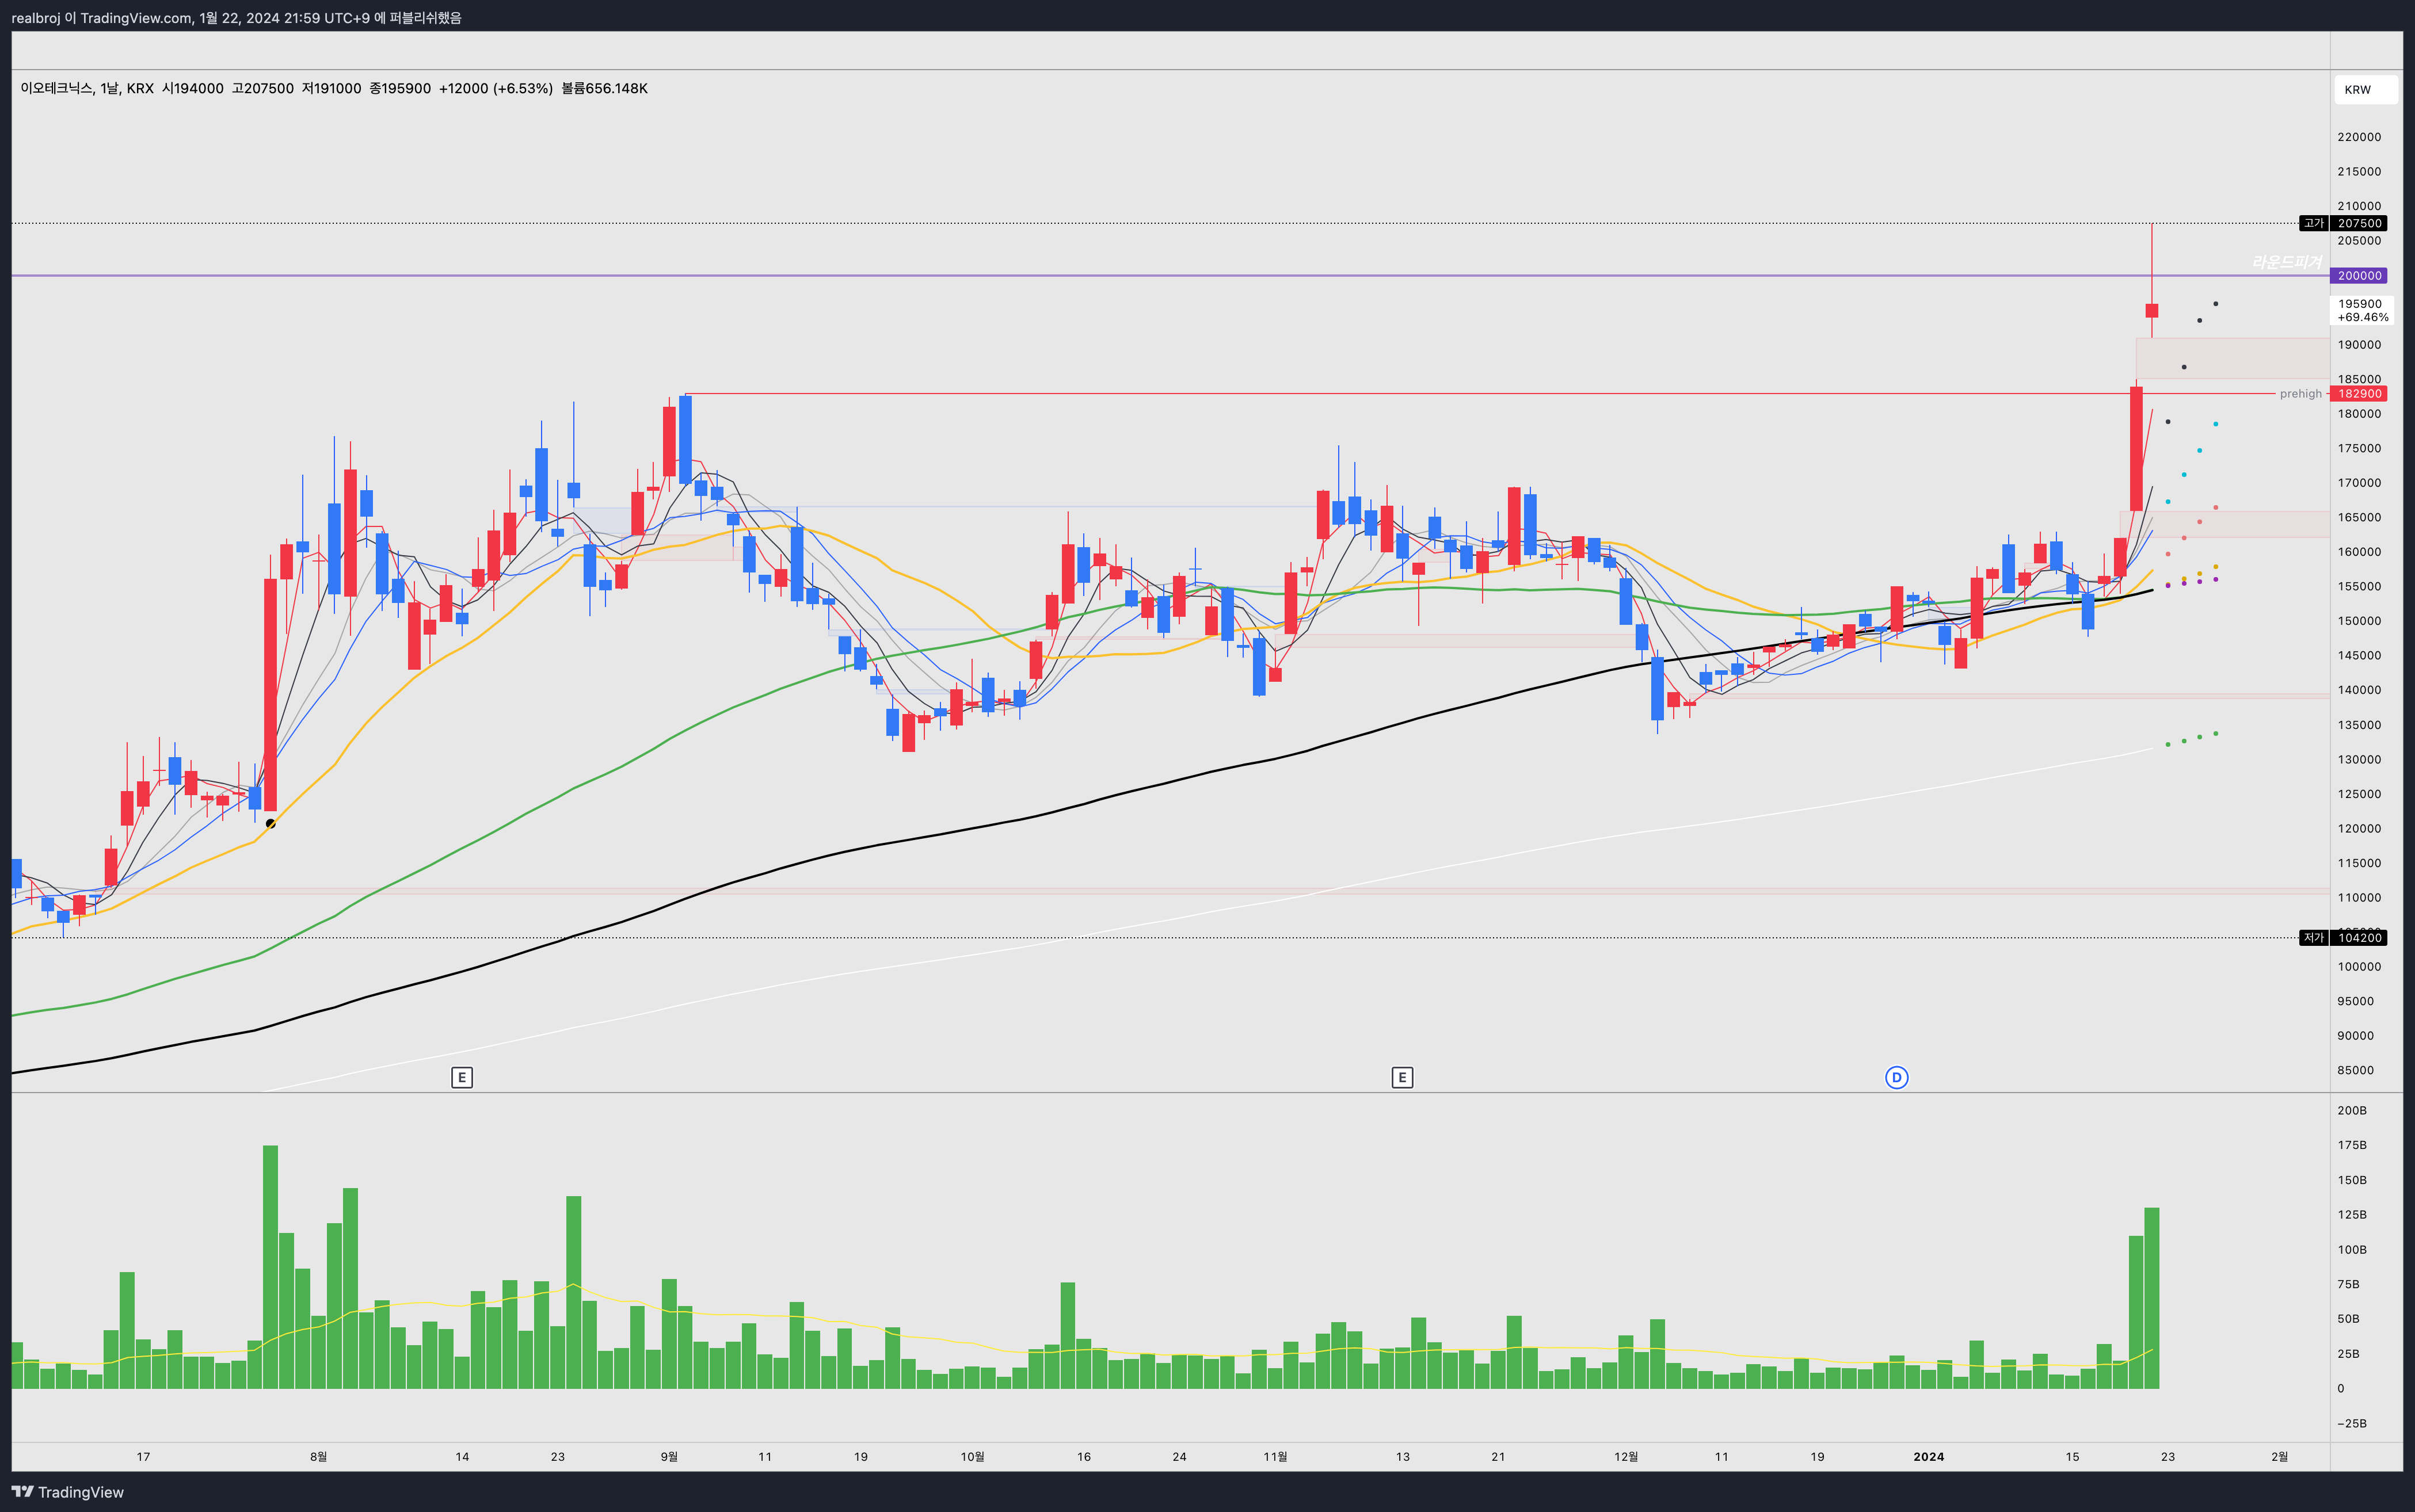Click the black dot below the big red candle
Screen dimensions: 2415x1512
(x=270, y=823)
